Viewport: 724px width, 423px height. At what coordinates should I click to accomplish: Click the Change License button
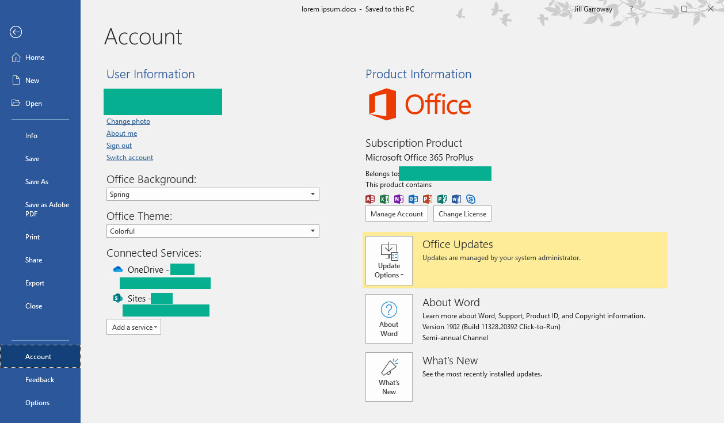(462, 214)
